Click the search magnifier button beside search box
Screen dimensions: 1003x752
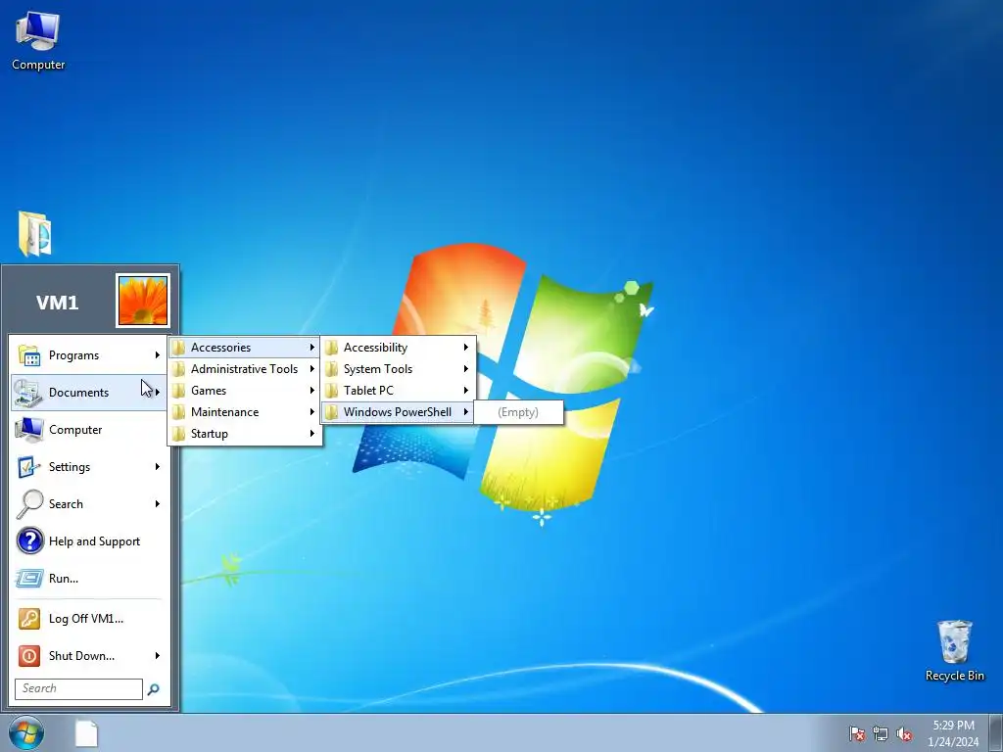[154, 689]
